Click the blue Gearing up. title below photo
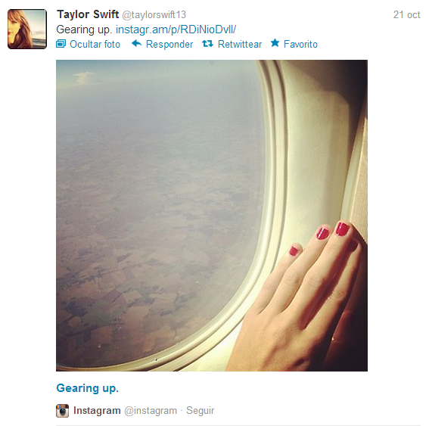 88,388
